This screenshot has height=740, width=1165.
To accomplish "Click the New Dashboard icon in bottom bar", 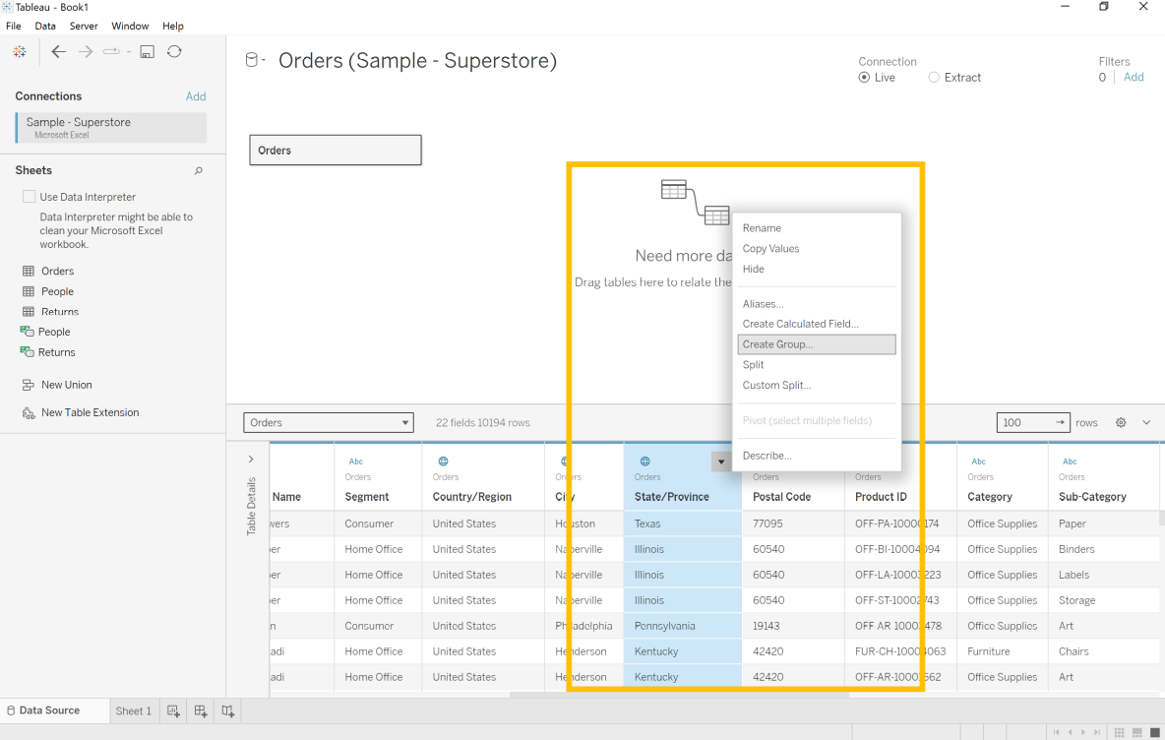I will coord(201,710).
